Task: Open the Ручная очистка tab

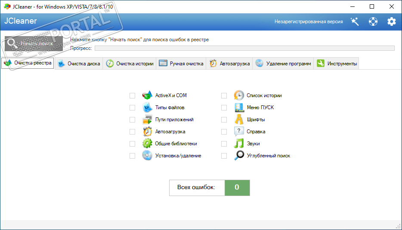Action: tap(181, 64)
